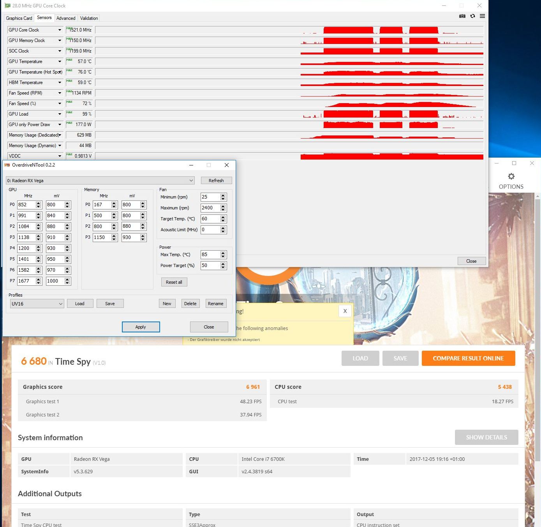Screen dimensions: 541x527
Task: Click GPU P6 mV field showing 970
Action: click(x=55, y=270)
